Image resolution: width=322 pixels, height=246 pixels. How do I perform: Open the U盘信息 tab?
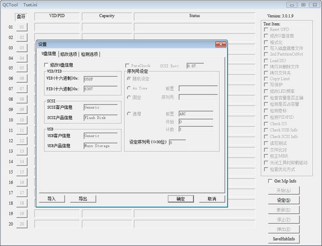[x=49, y=54]
